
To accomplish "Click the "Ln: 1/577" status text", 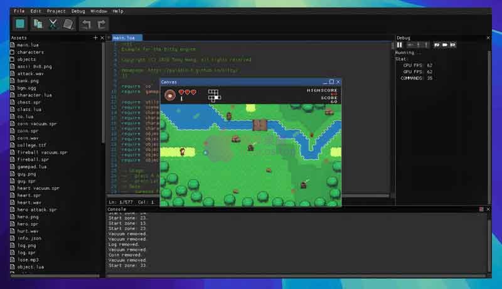I will point(120,202).
